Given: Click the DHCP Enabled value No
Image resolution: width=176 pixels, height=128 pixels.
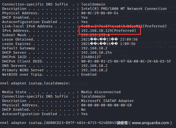Looking at the screenshot, I should tap(83, 110).
